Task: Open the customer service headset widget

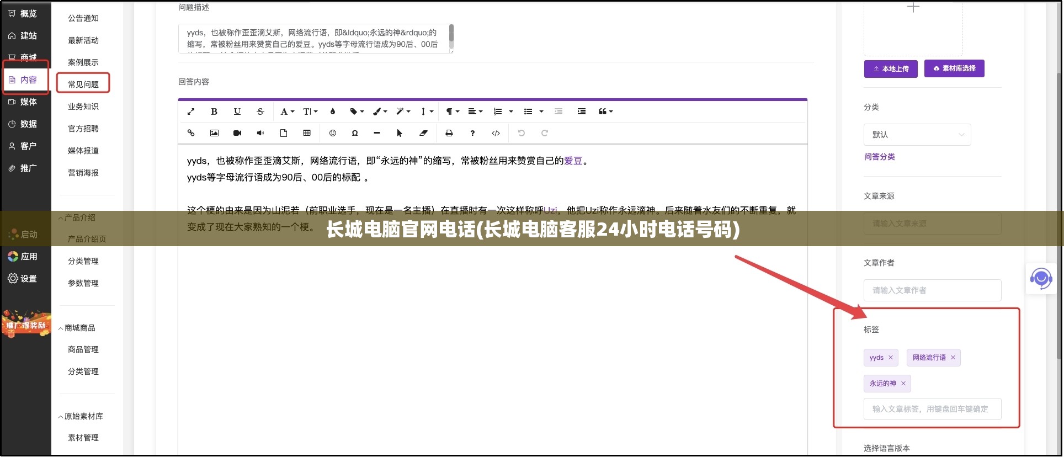Action: click(1041, 279)
